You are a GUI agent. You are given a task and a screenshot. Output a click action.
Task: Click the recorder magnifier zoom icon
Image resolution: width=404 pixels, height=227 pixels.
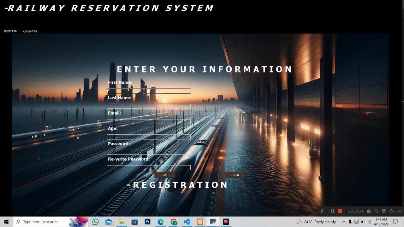(x=376, y=211)
